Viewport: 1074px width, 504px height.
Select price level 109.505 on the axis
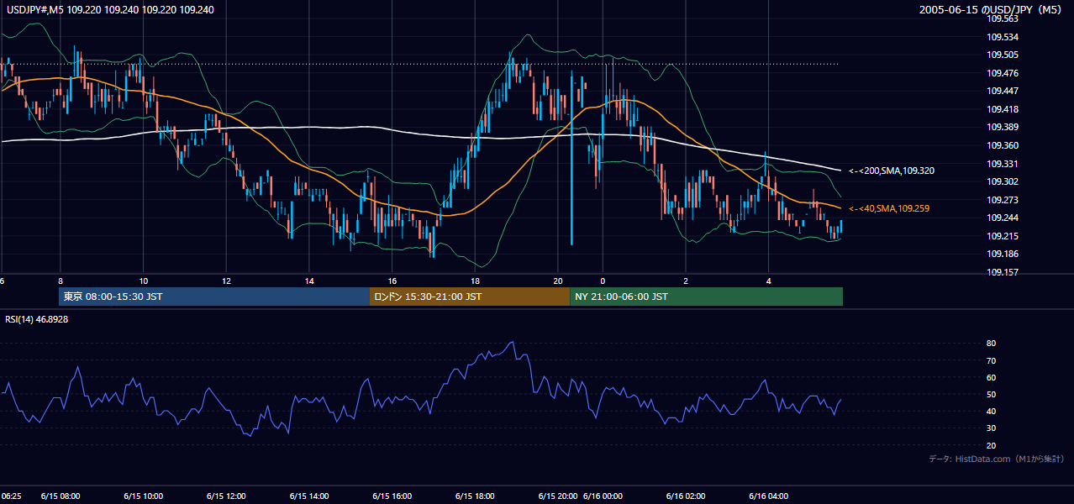(x=1003, y=55)
